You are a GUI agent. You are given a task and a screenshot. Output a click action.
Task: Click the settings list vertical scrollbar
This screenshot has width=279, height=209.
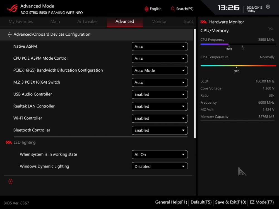click(x=195, y=89)
